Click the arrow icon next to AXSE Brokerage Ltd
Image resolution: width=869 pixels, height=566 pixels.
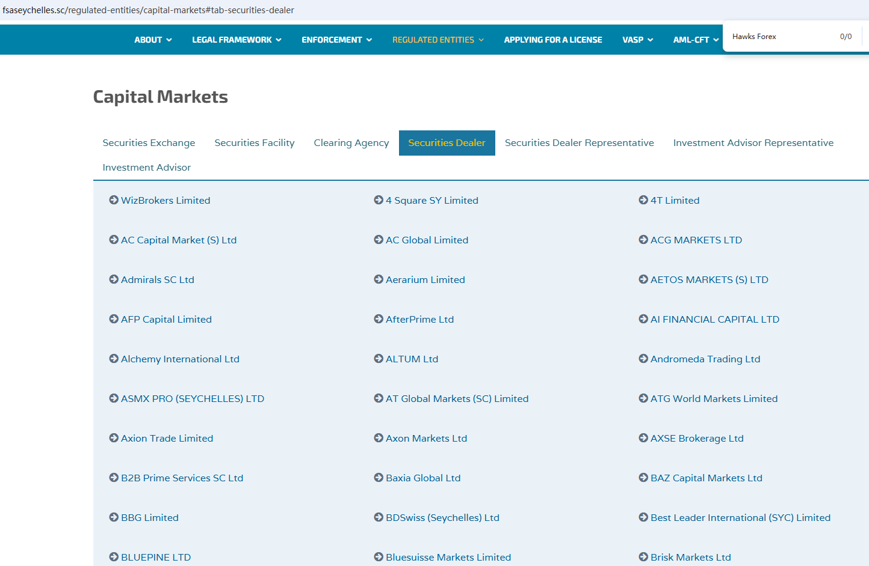tap(643, 438)
